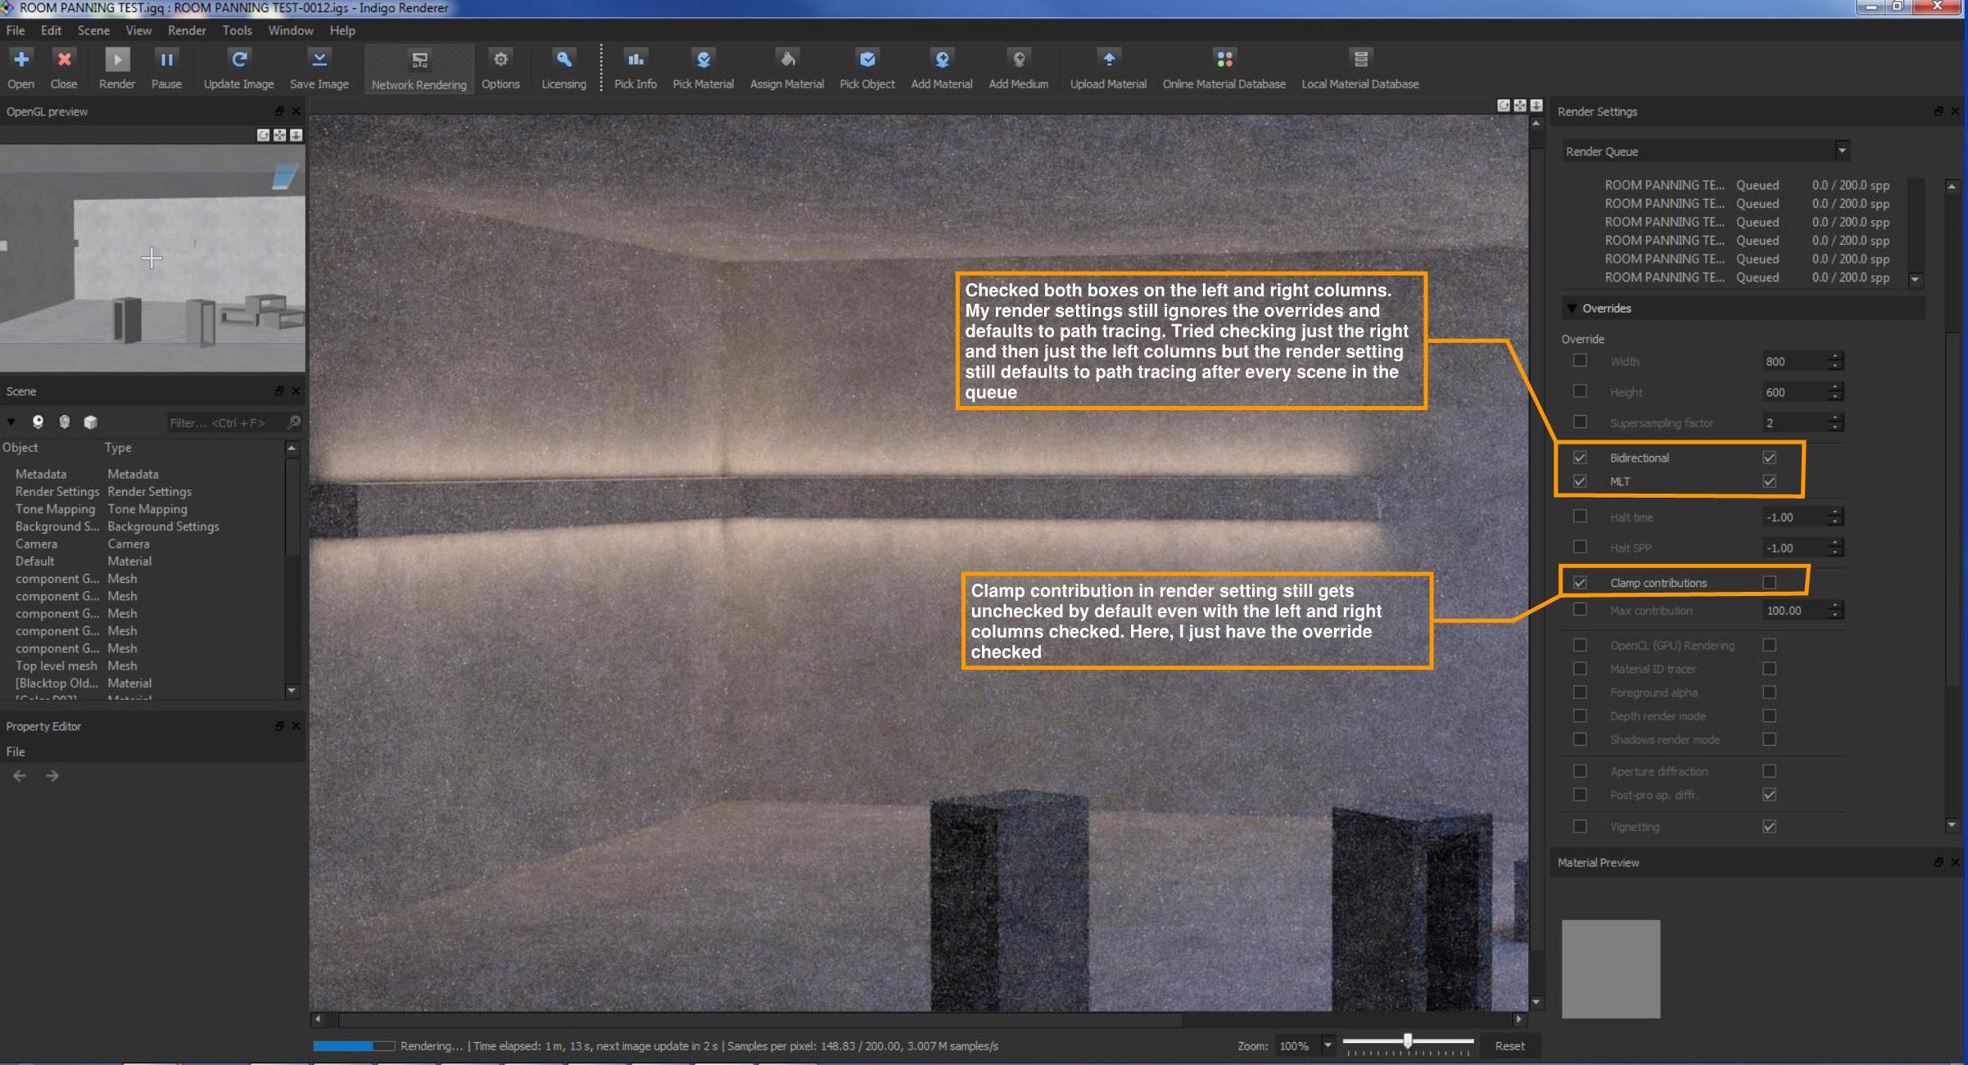Select the Pick Object tool

click(x=866, y=60)
